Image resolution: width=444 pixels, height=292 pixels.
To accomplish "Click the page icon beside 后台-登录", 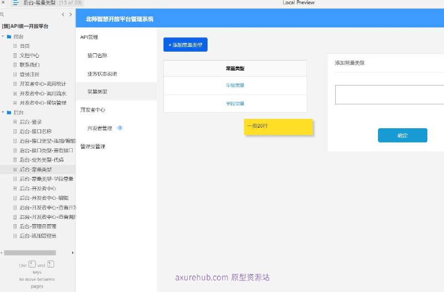I will click(x=15, y=122).
